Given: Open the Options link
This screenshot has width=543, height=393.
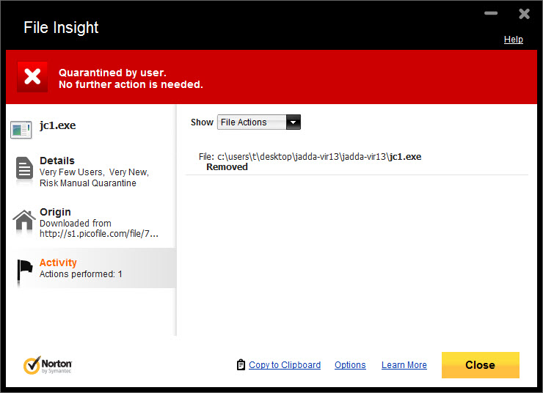Looking at the screenshot, I should click(x=350, y=365).
